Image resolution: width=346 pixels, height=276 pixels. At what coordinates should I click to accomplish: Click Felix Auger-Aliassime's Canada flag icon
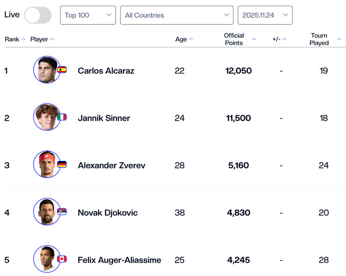click(62, 259)
